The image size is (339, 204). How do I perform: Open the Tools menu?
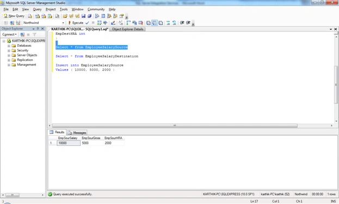point(64,9)
